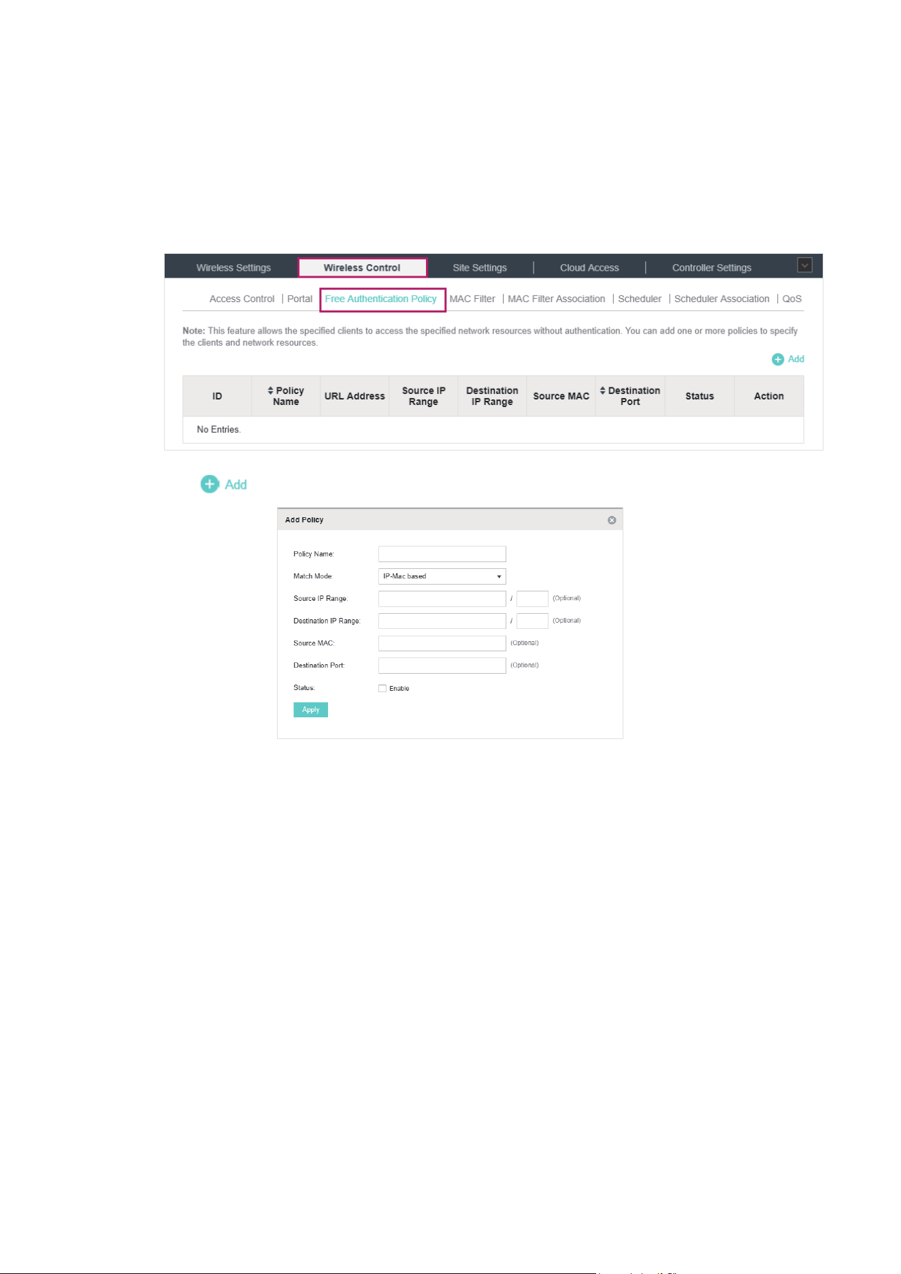Click the Destination IP Range column header
This screenshot has width=901, height=1274.
[492, 396]
